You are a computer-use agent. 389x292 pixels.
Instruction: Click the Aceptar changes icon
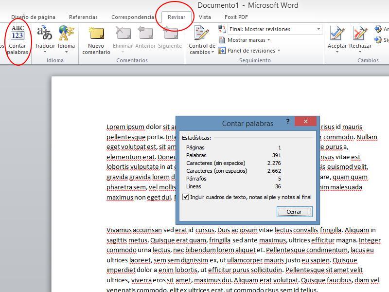(337, 33)
